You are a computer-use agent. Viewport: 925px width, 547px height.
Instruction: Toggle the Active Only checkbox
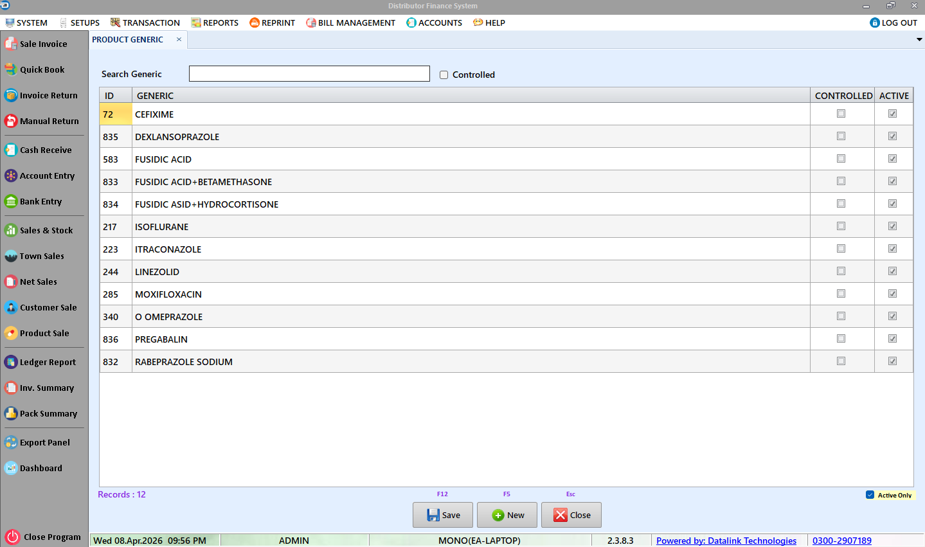870,495
